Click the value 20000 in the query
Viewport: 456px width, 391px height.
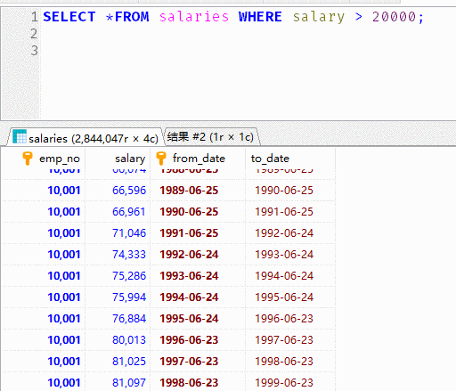394,17
